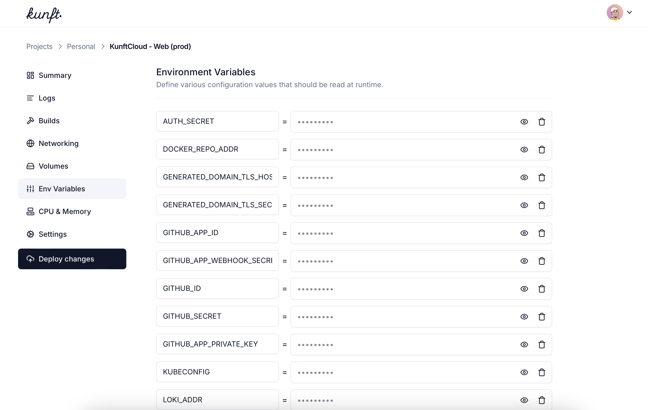Screen dimensions: 648x410
Task: Delete the AUTH_SECRET variable
Action: tap(542, 122)
